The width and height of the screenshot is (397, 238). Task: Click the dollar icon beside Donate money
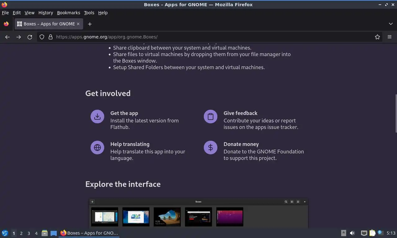point(211,148)
